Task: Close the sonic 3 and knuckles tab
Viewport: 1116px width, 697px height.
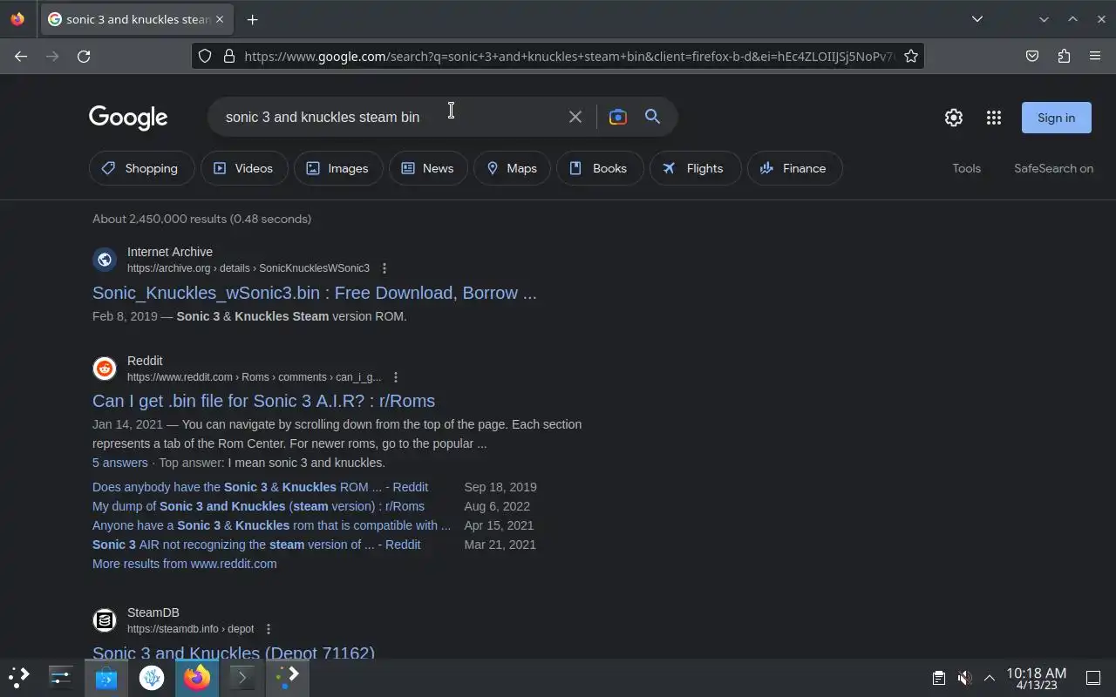Action: (221, 19)
